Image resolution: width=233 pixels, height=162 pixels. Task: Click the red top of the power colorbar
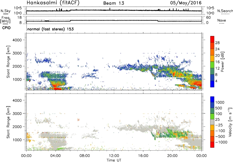click(x=212, y=39)
